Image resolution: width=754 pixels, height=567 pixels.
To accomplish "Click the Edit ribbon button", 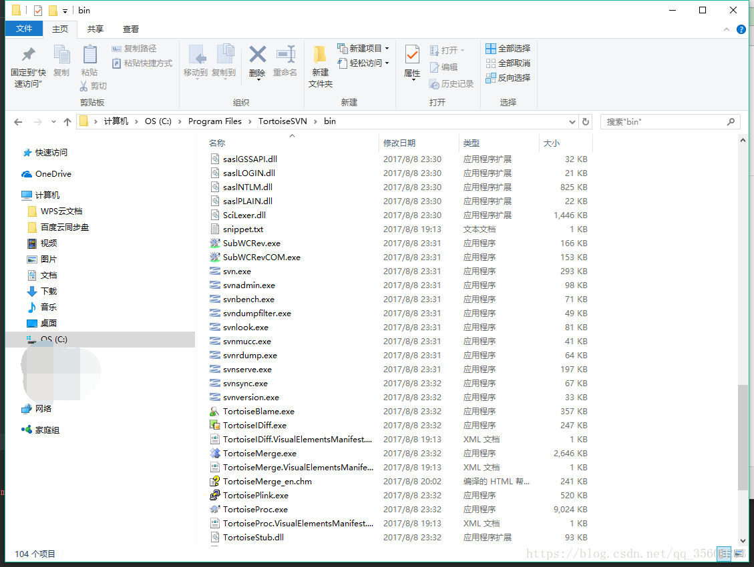I will 443,67.
